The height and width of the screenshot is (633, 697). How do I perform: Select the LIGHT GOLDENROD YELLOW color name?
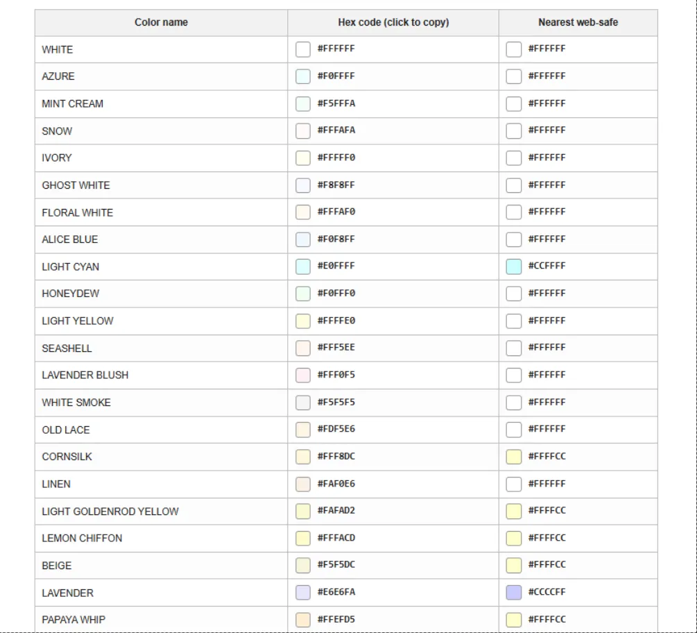pos(110,512)
